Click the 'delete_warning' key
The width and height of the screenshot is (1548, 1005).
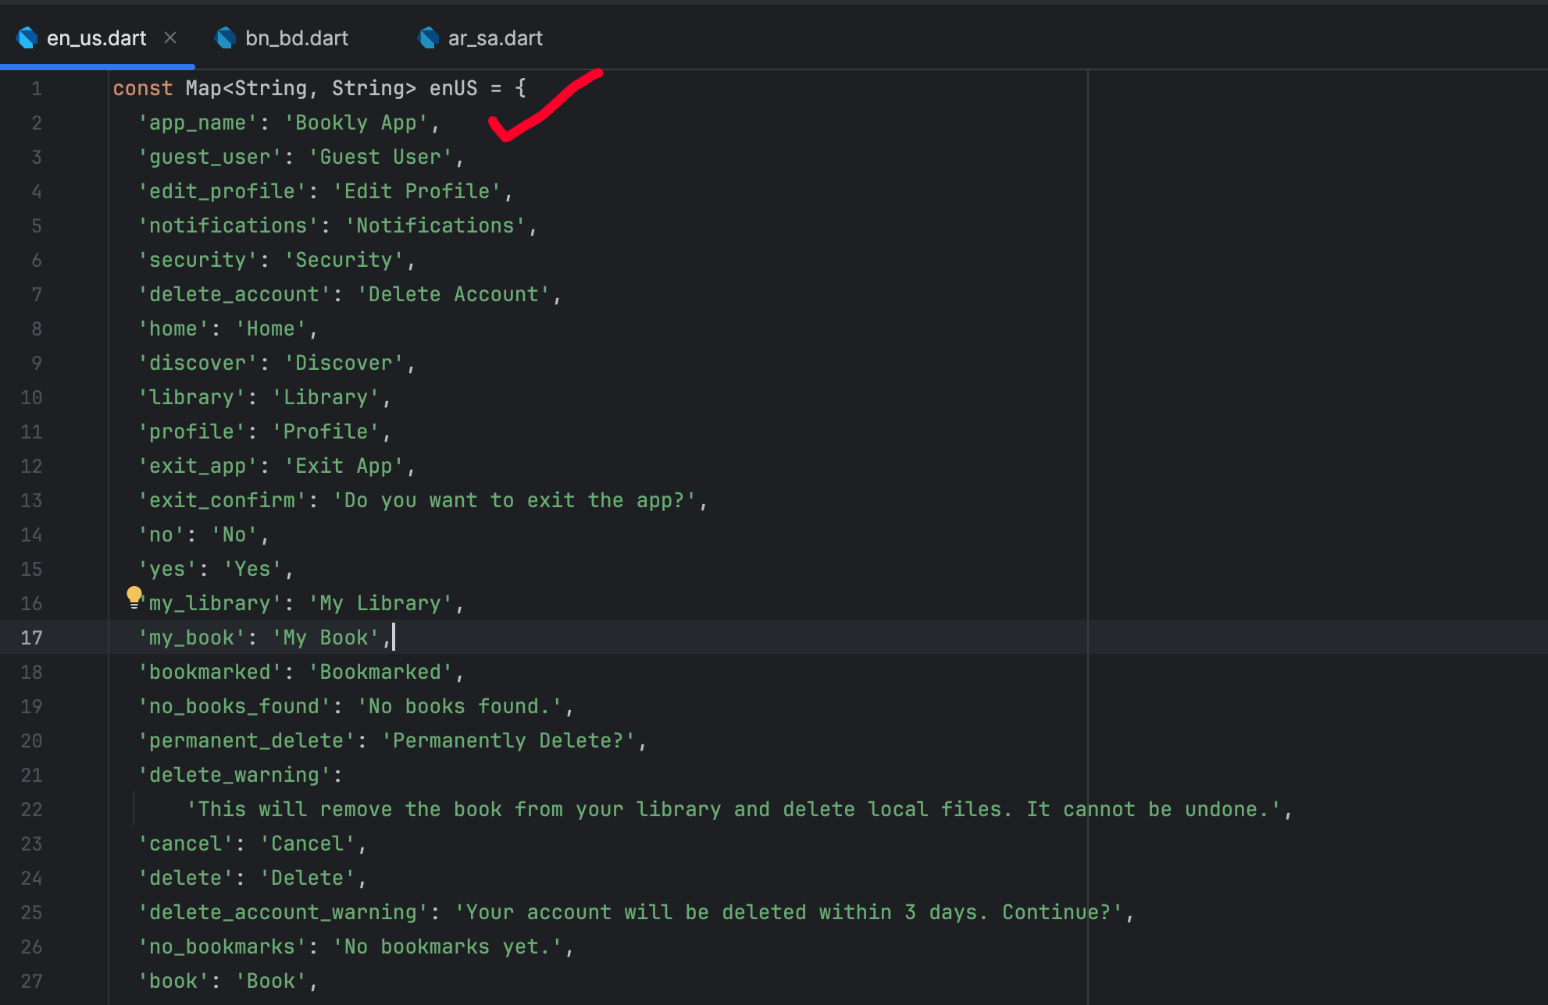pos(234,775)
